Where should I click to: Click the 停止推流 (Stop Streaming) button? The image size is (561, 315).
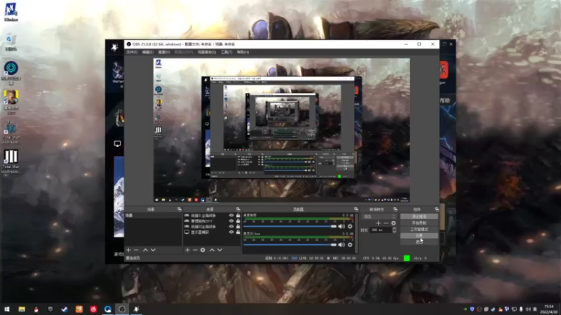coord(419,216)
